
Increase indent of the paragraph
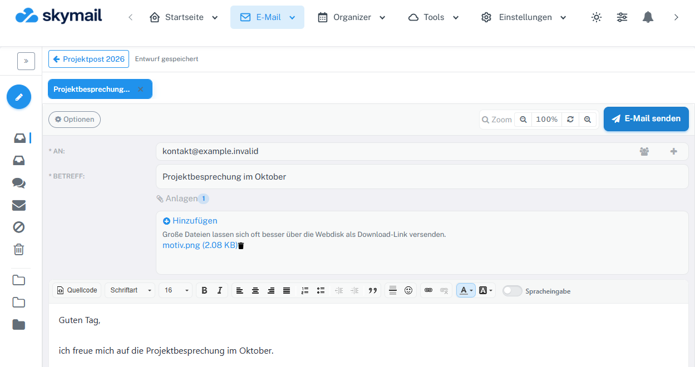354,290
